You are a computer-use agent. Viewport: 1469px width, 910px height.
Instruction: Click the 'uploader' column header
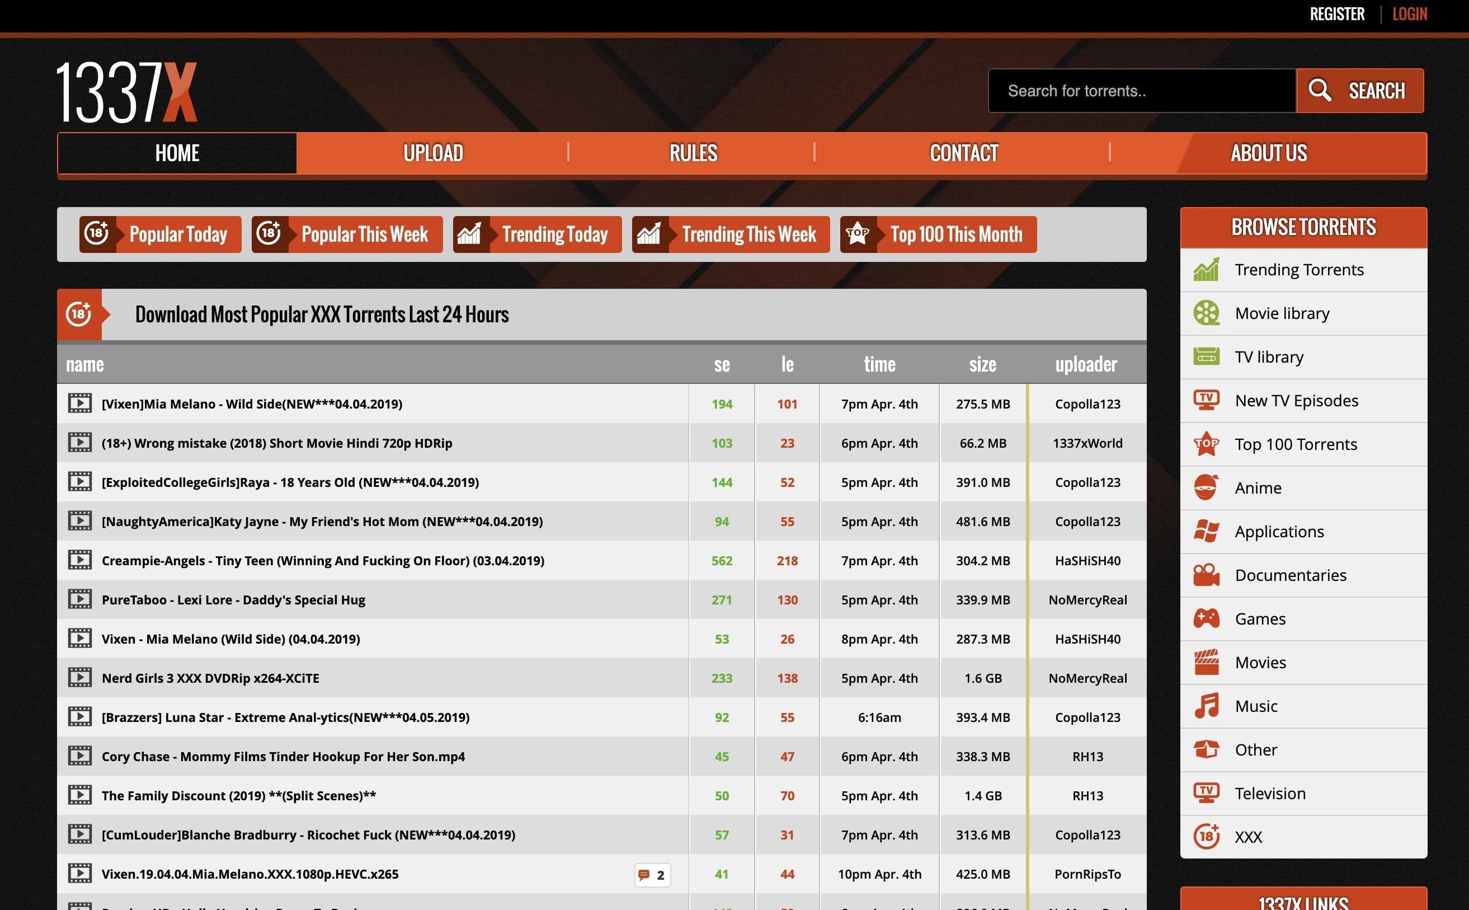coord(1086,364)
